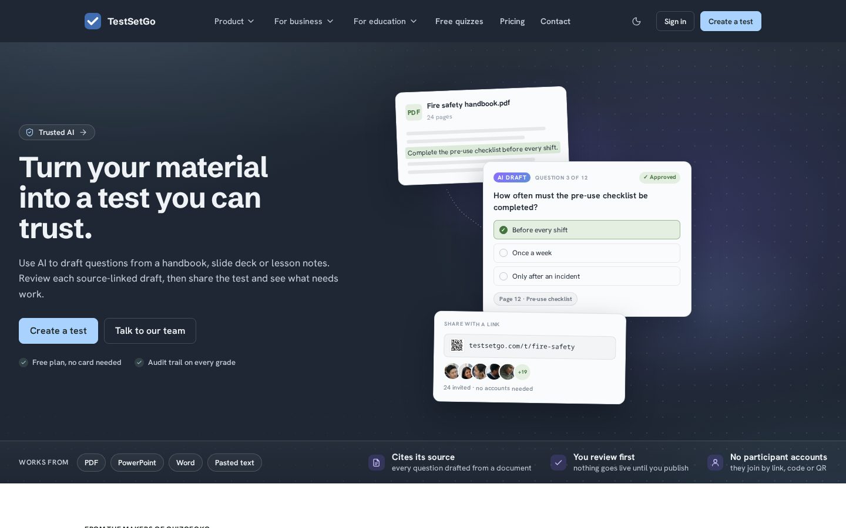Click the testsetgo.com/t/fire-safety link field
The height and width of the screenshot is (528, 846).
[x=529, y=347]
